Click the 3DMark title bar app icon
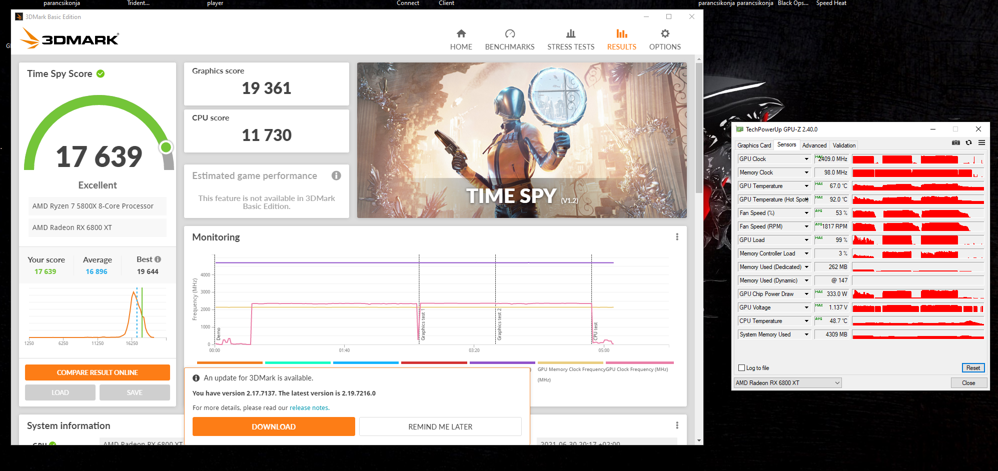This screenshot has width=998, height=471. tap(19, 16)
